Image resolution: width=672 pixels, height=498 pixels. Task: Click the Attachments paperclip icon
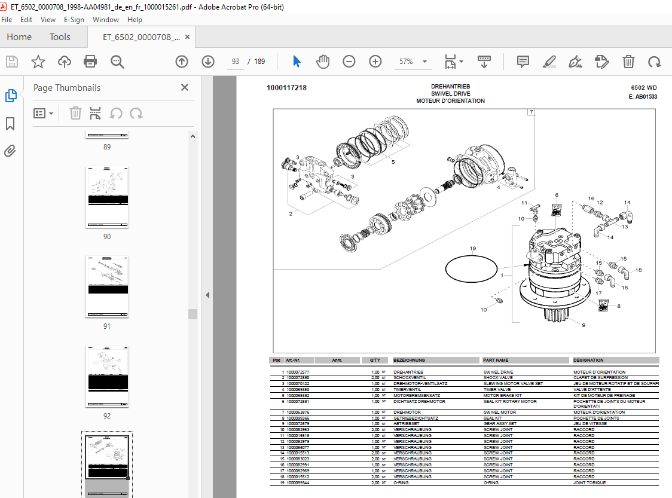click(x=10, y=151)
